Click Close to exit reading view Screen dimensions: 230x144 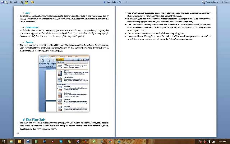click(225, 2)
